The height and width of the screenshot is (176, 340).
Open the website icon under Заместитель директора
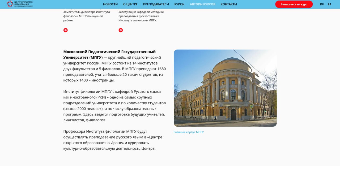pos(66,30)
